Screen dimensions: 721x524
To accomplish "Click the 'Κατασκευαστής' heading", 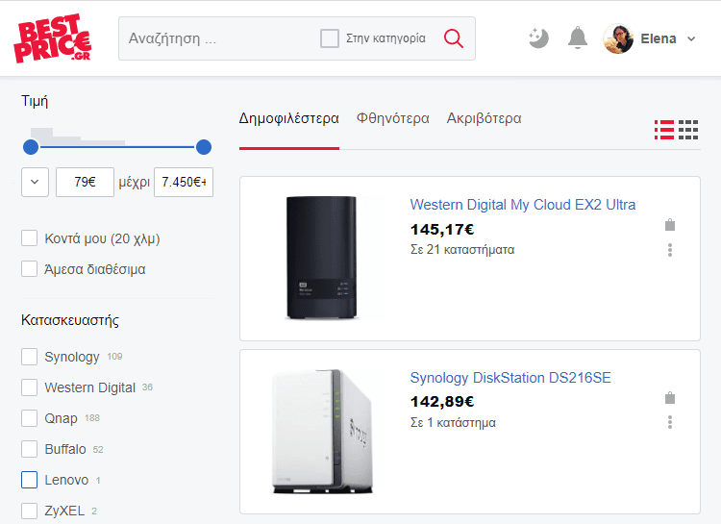I will coord(70,320).
